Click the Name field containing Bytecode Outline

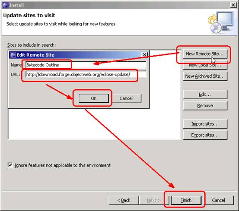click(86, 65)
